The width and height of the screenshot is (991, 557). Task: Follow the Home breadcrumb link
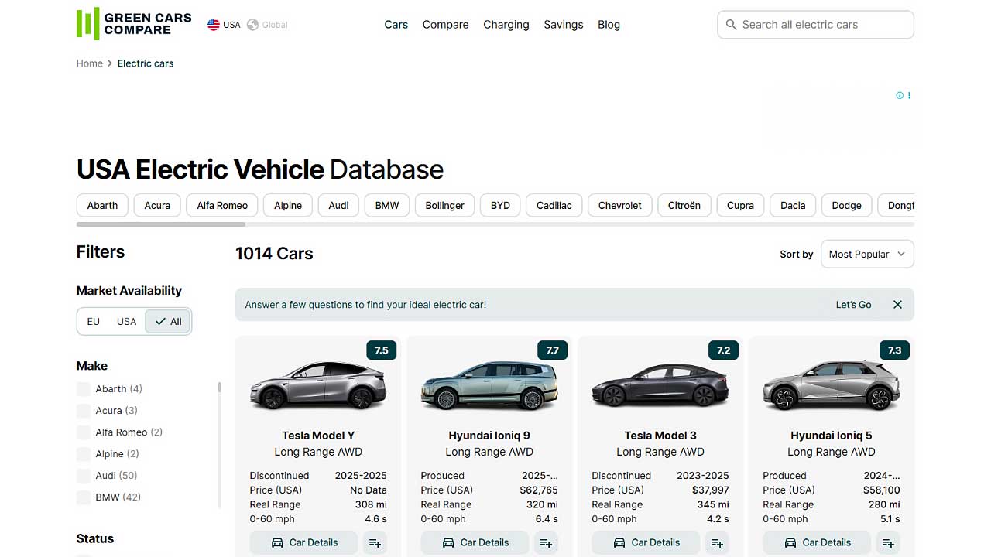pos(89,63)
